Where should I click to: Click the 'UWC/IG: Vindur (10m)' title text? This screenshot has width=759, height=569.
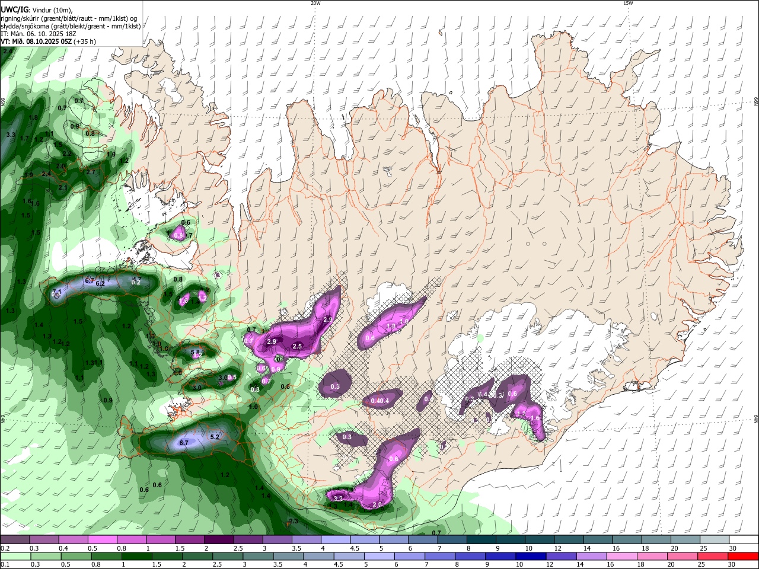(38, 10)
